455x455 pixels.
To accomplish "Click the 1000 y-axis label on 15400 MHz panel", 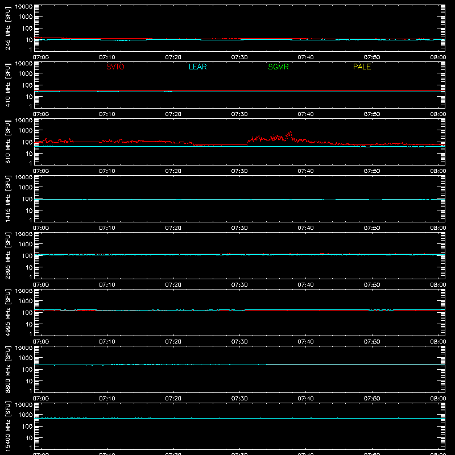I will point(26,415).
